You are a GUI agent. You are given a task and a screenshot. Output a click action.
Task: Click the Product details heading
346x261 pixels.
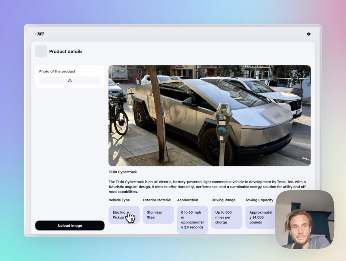66,52
